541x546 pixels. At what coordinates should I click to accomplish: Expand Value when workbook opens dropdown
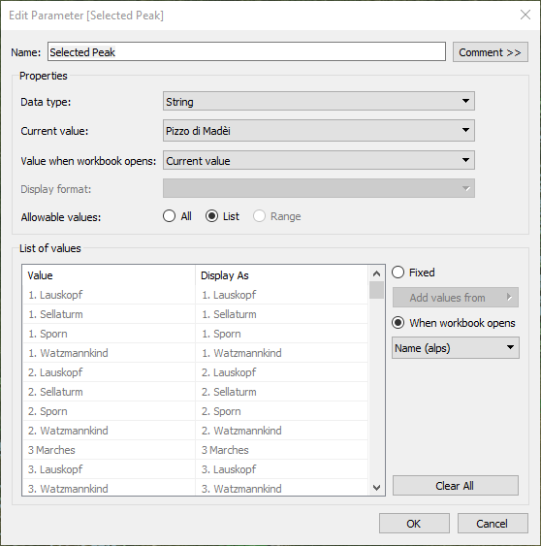point(319,161)
